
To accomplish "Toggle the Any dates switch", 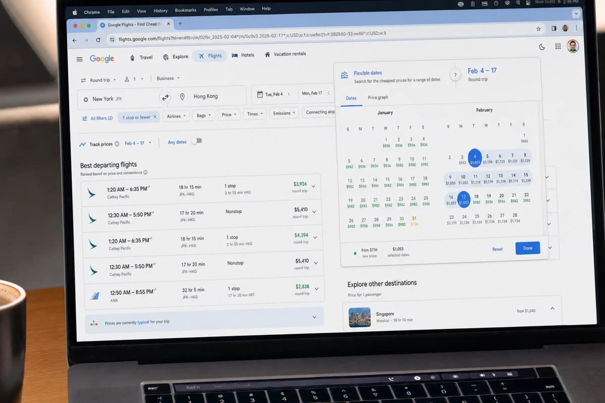I will point(196,141).
